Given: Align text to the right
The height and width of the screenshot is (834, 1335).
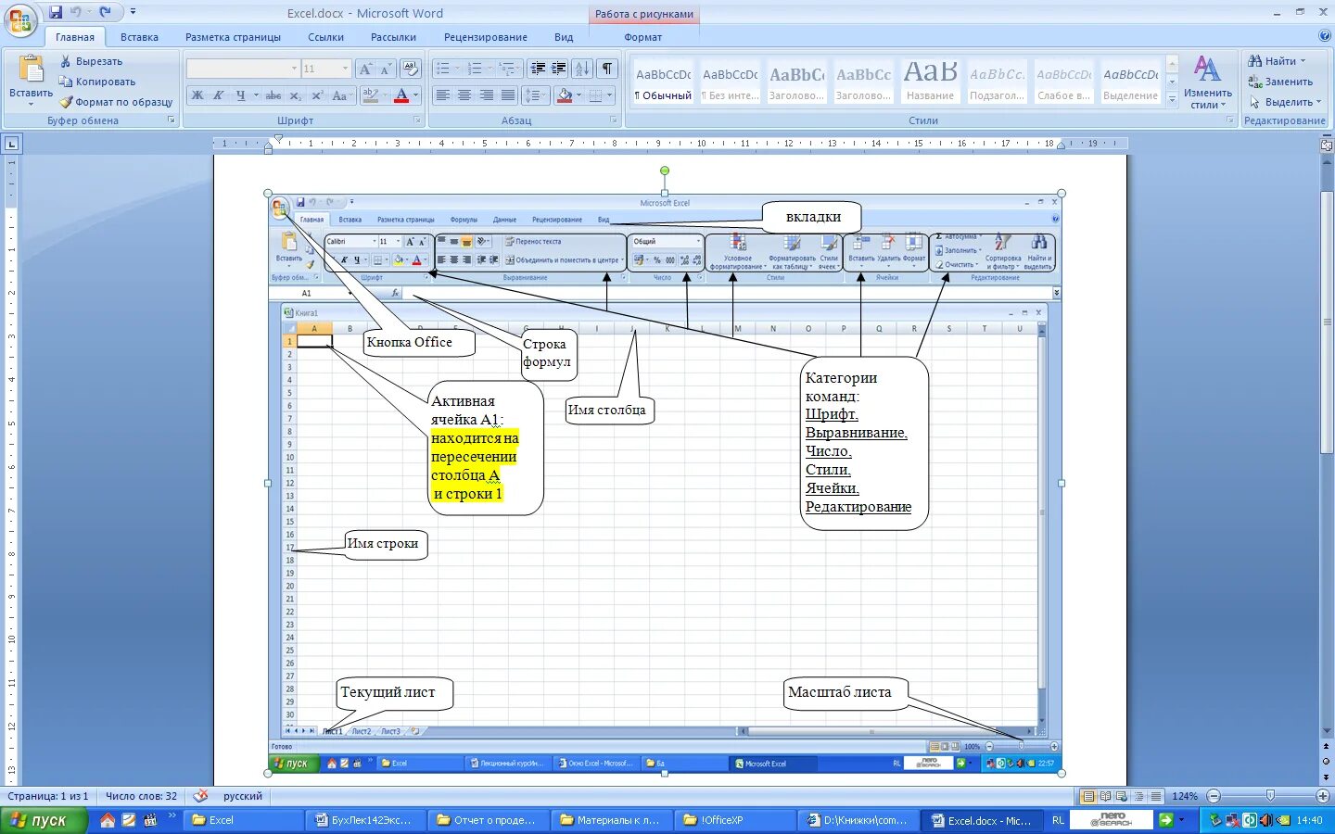Looking at the screenshot, I should tap(486, 95).
